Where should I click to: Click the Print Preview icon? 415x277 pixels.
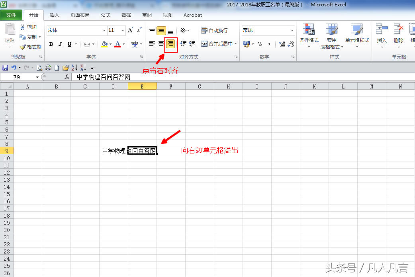point(40,67)
